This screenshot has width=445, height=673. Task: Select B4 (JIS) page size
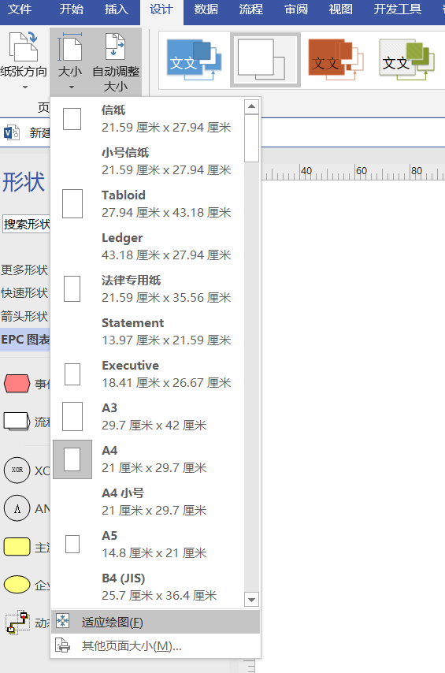pyautogui.click(x=149, y=587)
